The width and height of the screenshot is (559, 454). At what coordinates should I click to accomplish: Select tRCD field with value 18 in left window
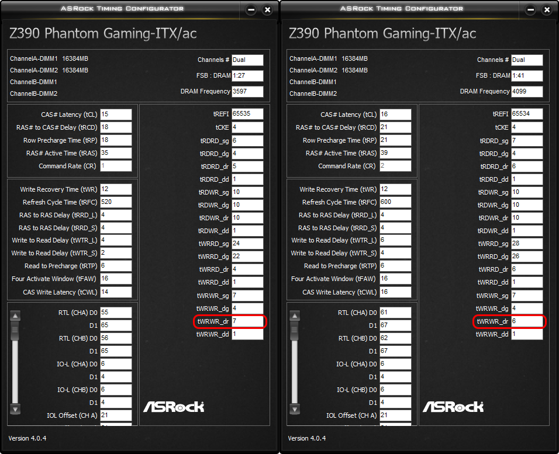pos(116,127)
